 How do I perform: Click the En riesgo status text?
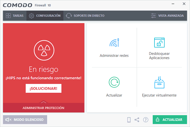point(43,70)
